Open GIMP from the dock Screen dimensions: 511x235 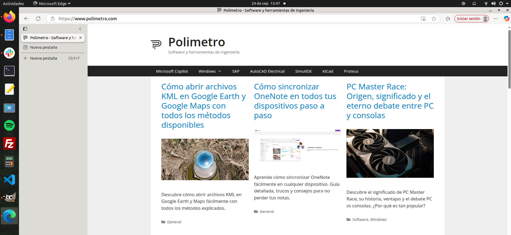pos(9,197)
